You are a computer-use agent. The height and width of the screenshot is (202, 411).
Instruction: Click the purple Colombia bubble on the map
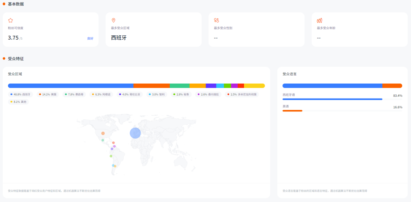[x=112, y=149]
